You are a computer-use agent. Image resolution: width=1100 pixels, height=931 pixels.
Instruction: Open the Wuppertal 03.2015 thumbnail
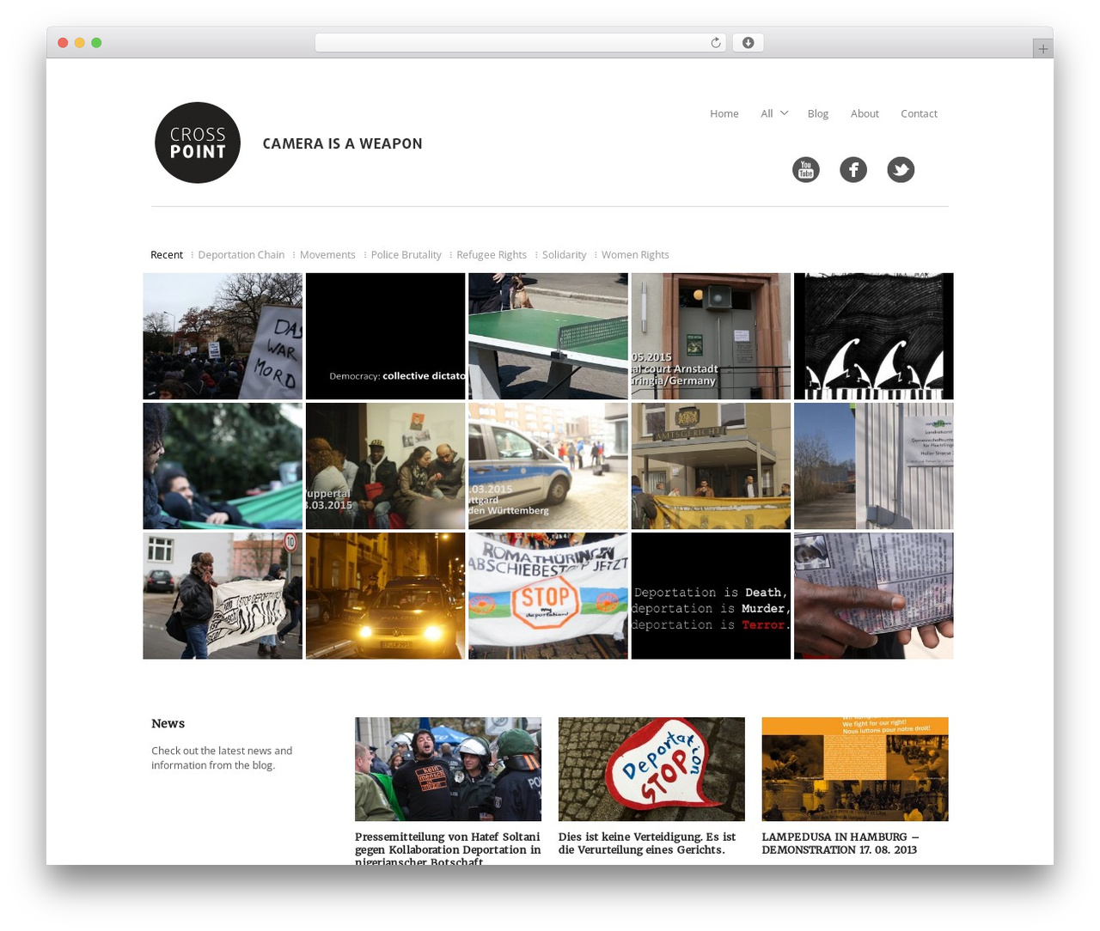coord(385,466)
